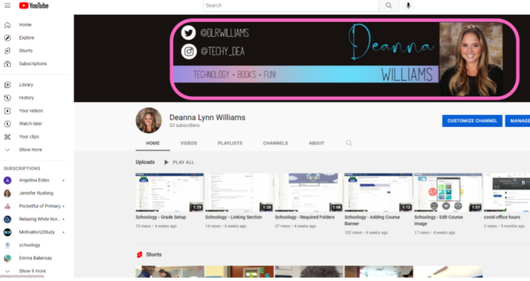
Task: Open first Shorts video thumbnail
Action: 170,272
